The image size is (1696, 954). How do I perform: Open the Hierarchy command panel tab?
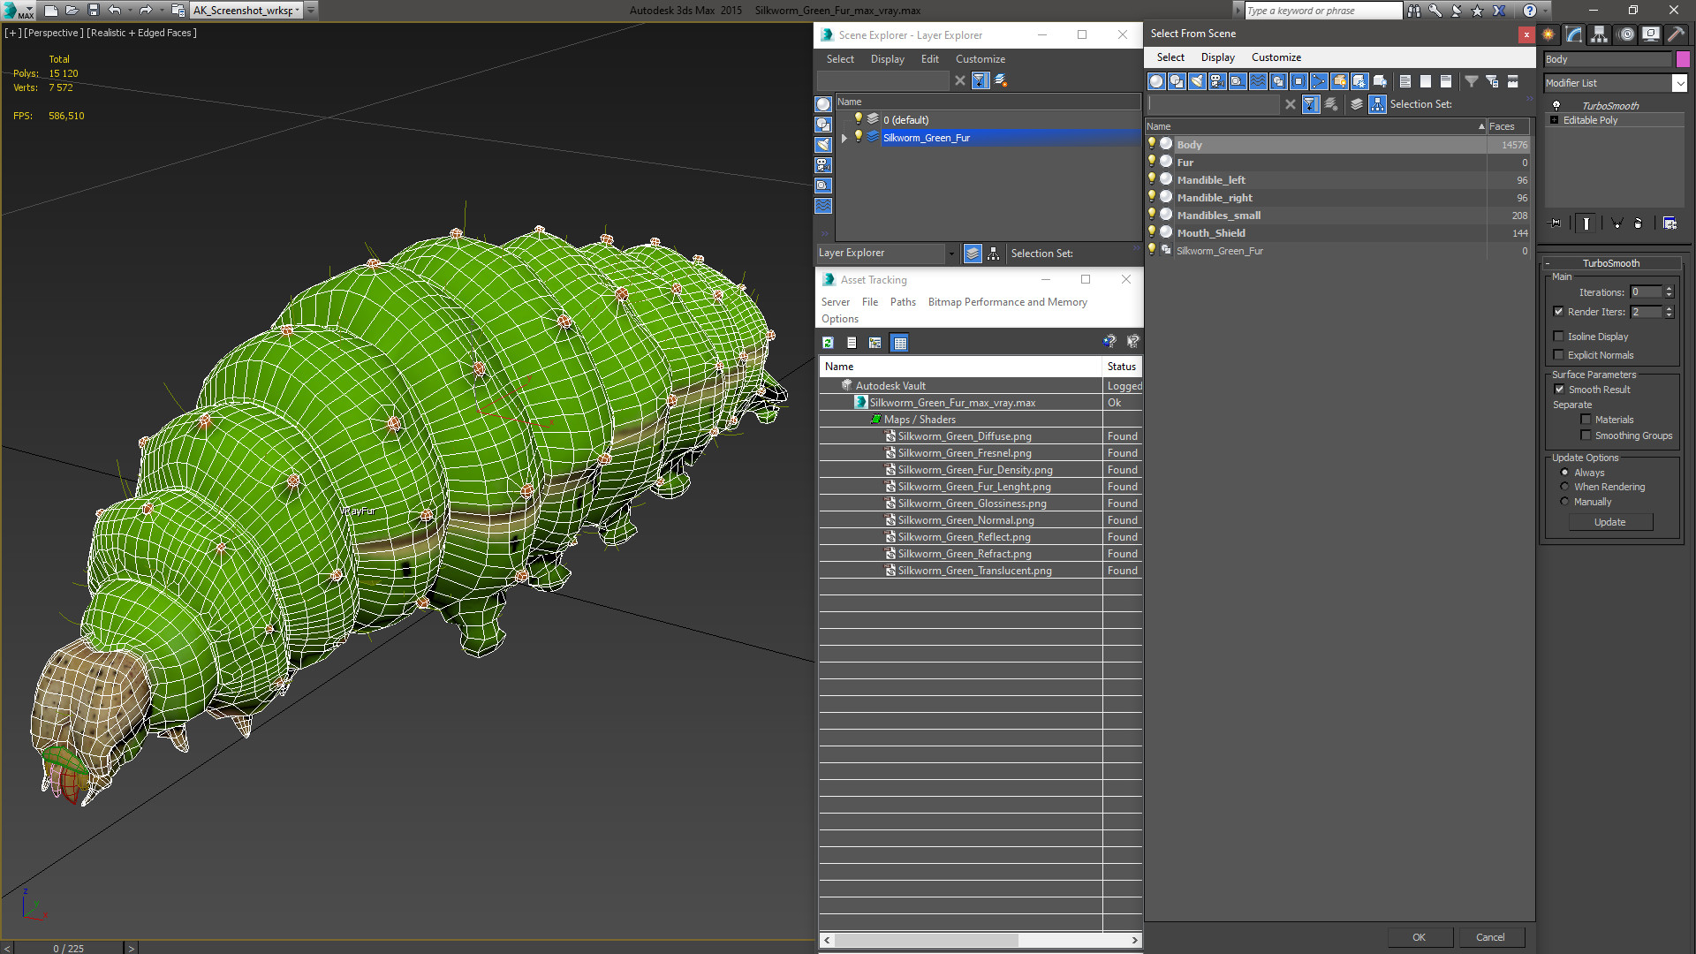(1599, 34)
